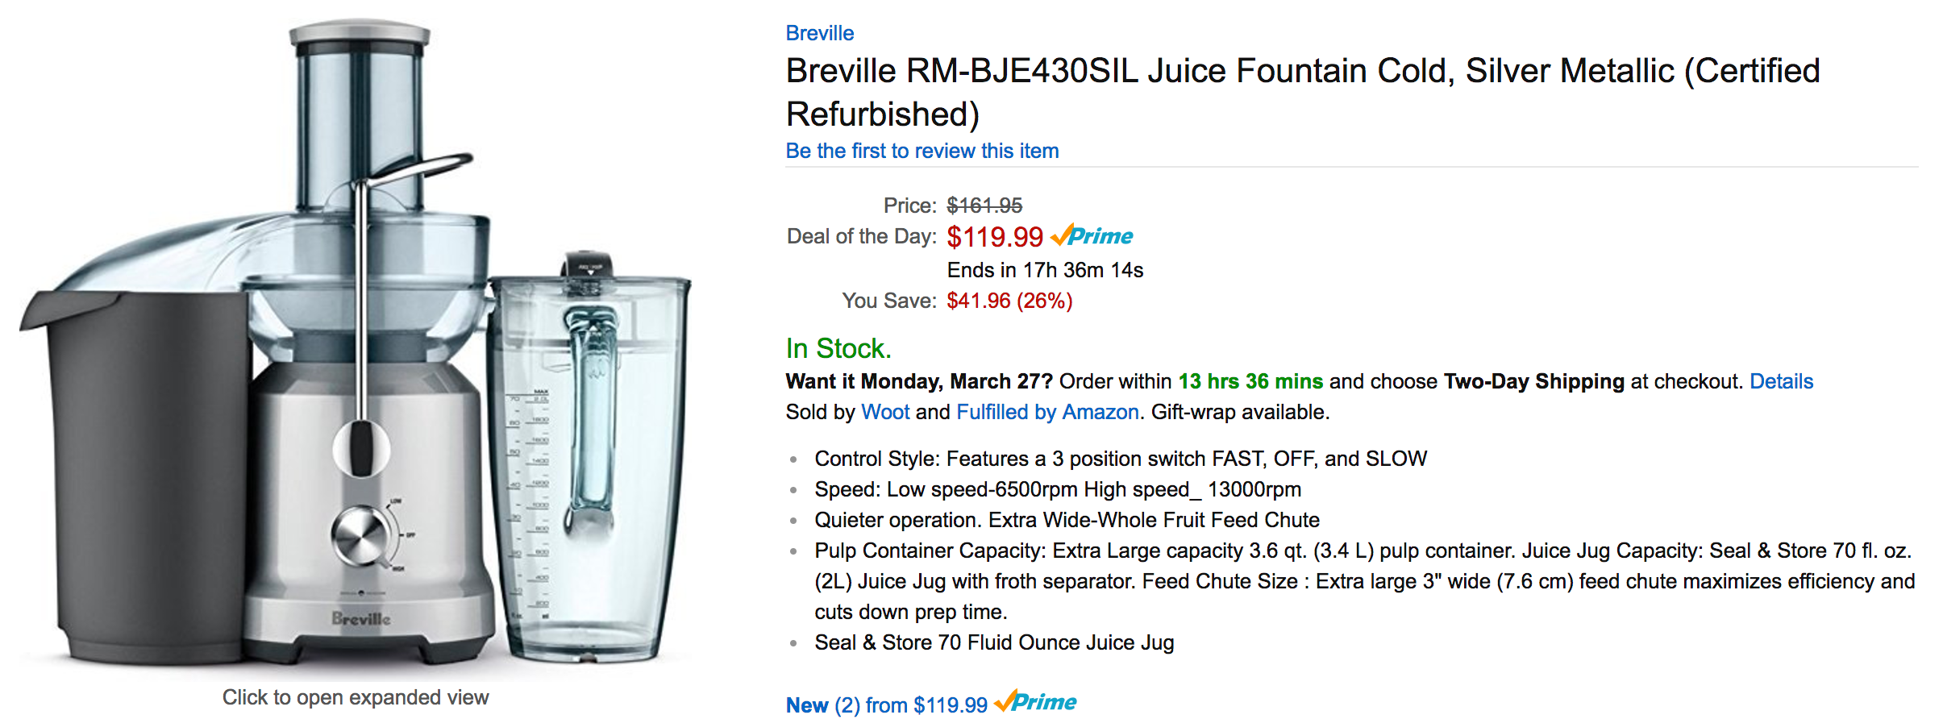Click the $41.96 (26%) savings amount
The width and height of the screenshot is (1943, 719).
tap(1009, 301)
